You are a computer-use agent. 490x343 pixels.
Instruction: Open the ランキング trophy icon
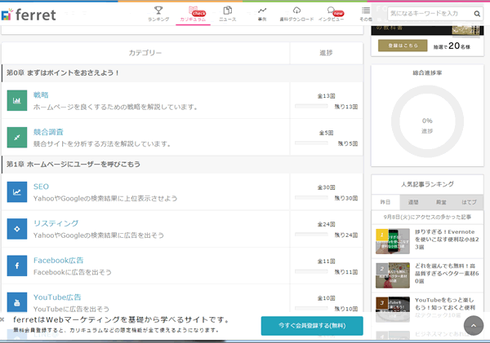(158, 11)
